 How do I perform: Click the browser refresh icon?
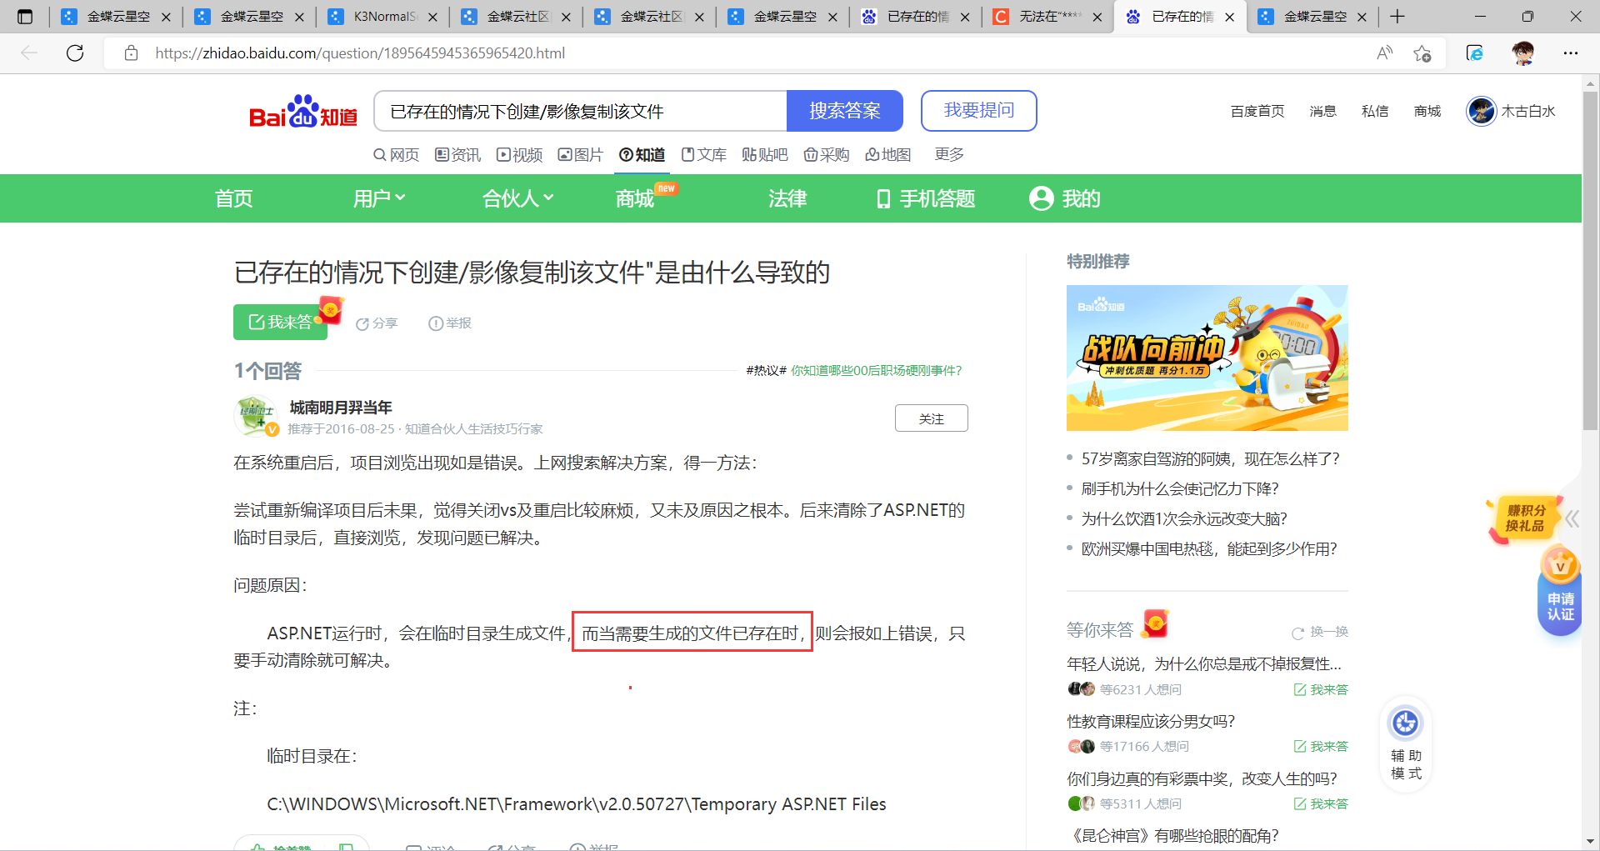click(x=75, y=53)
